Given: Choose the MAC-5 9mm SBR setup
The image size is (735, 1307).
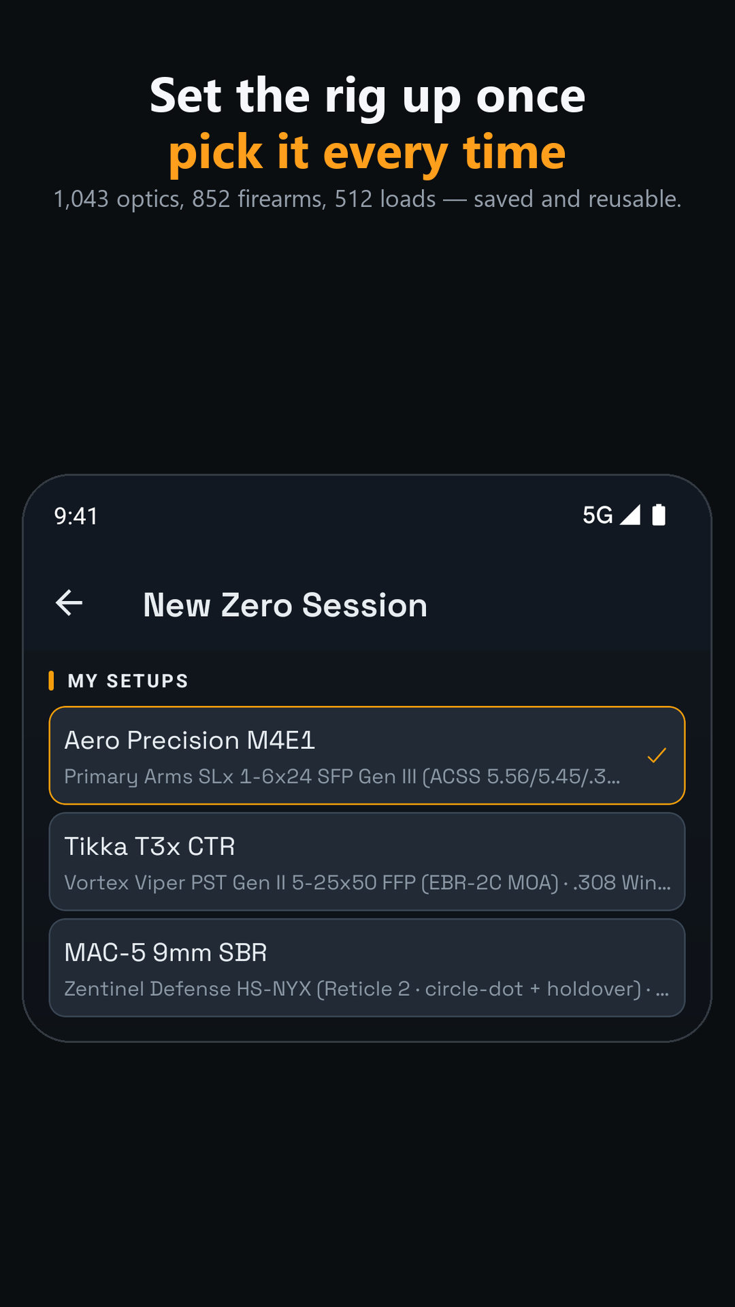Looking at the screenshot, I should (367, 968).
